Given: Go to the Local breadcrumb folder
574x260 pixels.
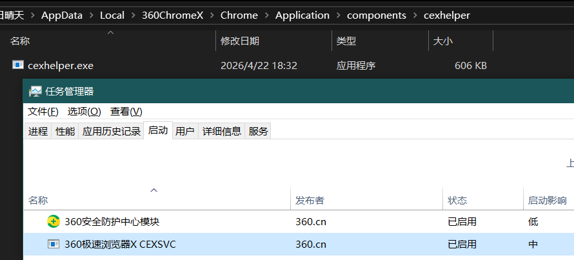Looking at the screenshot, I should click(x=112, y=15).
